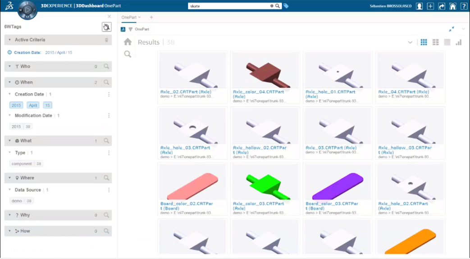Open the results sort dropdown chevron
The width and height of the screenshot is (470, 259).
(x=410, y=42)
